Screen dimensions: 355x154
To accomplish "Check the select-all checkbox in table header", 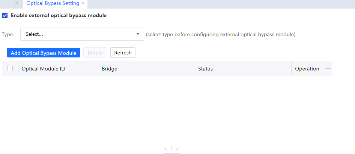I will (10, 69).
